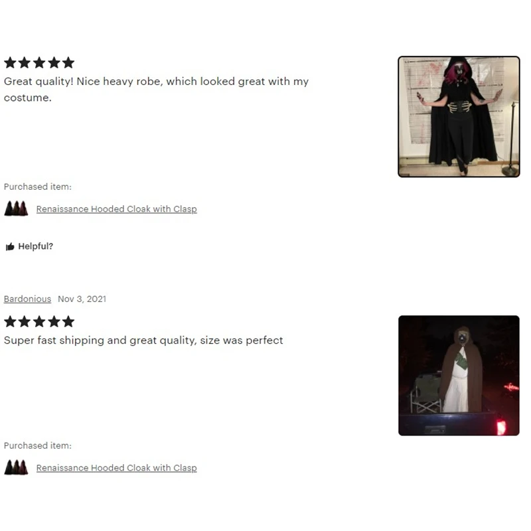Click the fifth star of Bardonious's rating

pyautogui.click(x=68, y=322)
